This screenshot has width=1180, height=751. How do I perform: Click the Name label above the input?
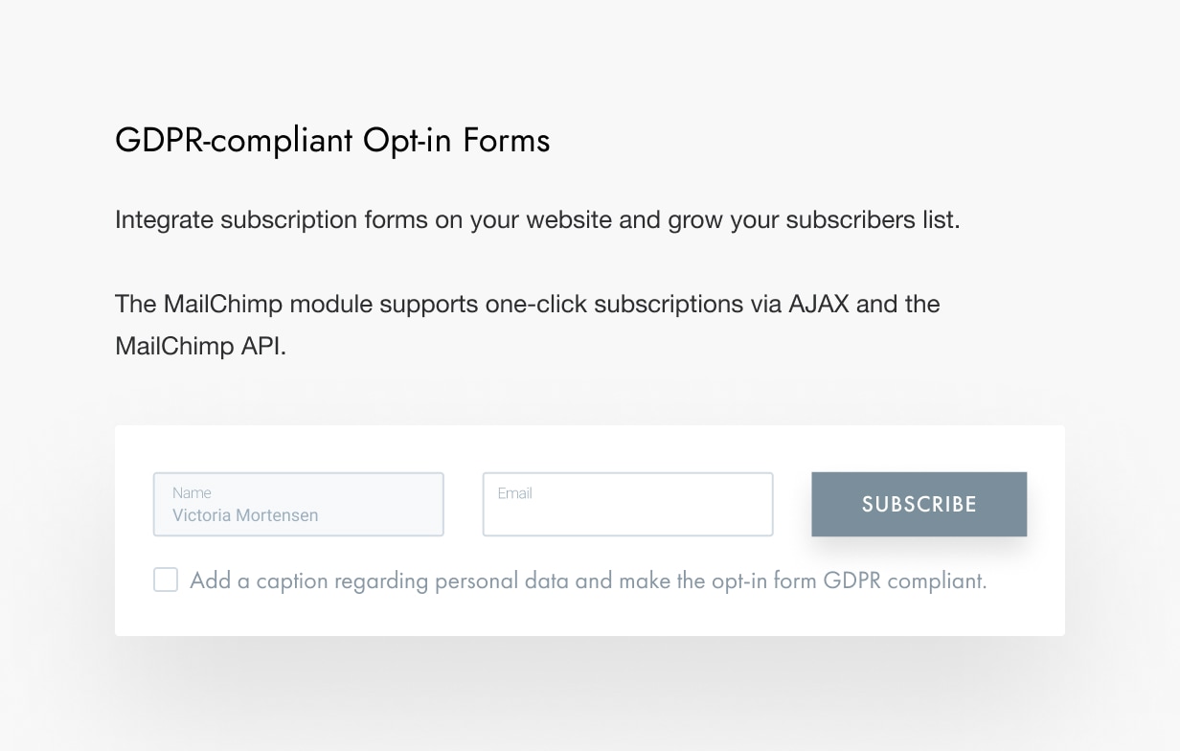click(192, 492)
